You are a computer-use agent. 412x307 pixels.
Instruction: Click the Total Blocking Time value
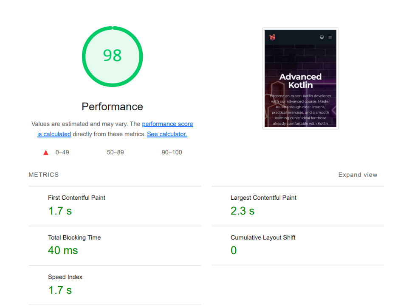(63, 250)
